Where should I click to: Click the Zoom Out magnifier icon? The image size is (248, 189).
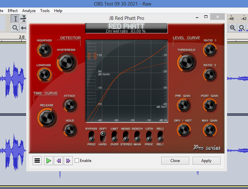tap(233, 28)
